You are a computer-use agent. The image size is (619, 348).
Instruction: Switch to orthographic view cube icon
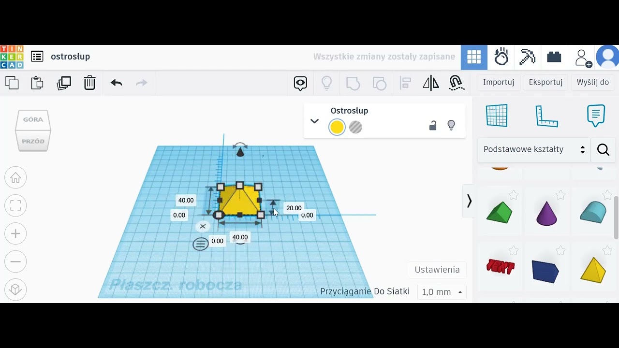pos(15,290)
